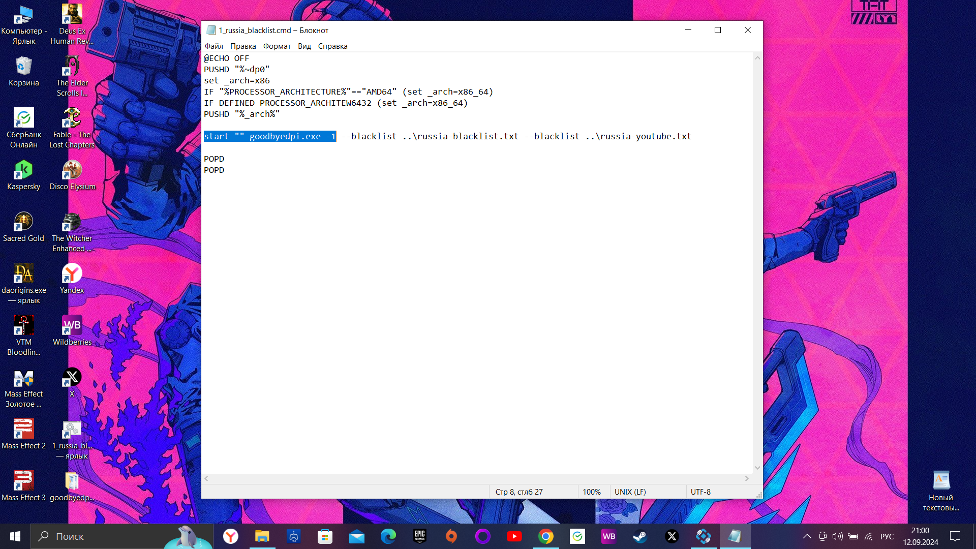Open File Explorer from the taskbar
The image size is (976, 549).
(x=262, y=536)
